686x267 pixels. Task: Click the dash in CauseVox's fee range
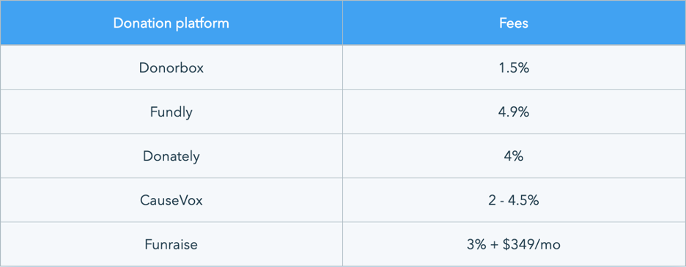(x=502, y=201)
